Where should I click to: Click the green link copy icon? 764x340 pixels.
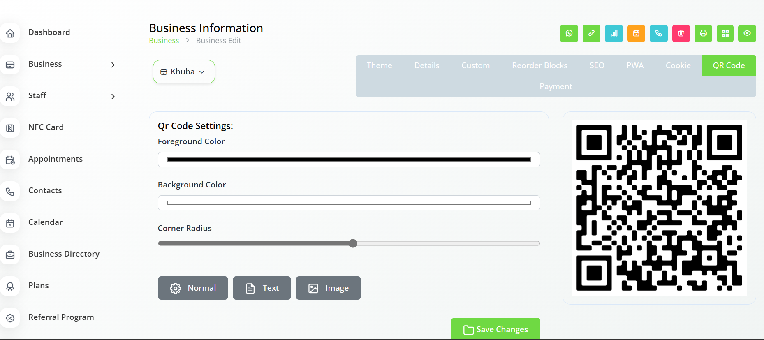coord(591,33)
